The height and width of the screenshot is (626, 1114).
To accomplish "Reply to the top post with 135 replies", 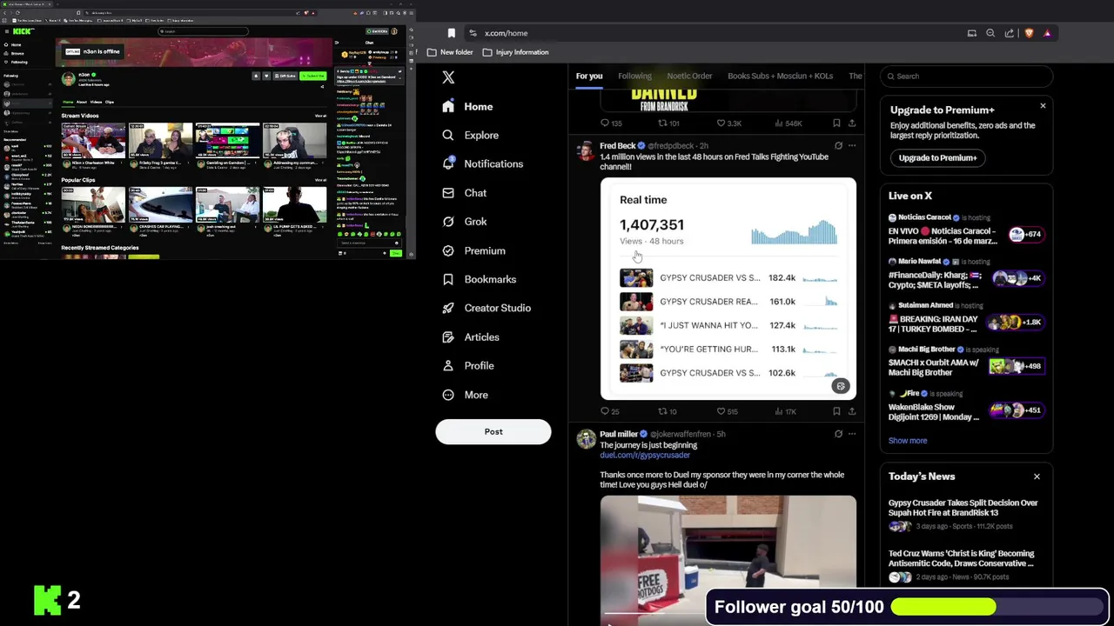I will tap(611, 123).
